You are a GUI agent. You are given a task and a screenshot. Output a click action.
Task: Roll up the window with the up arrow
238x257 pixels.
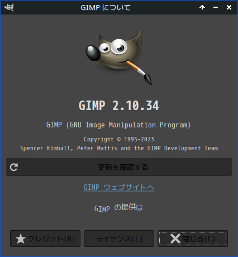coord(202,7)
